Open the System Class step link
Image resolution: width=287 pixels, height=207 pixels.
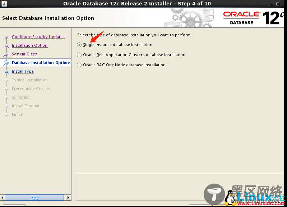click(x=24, y=54)
